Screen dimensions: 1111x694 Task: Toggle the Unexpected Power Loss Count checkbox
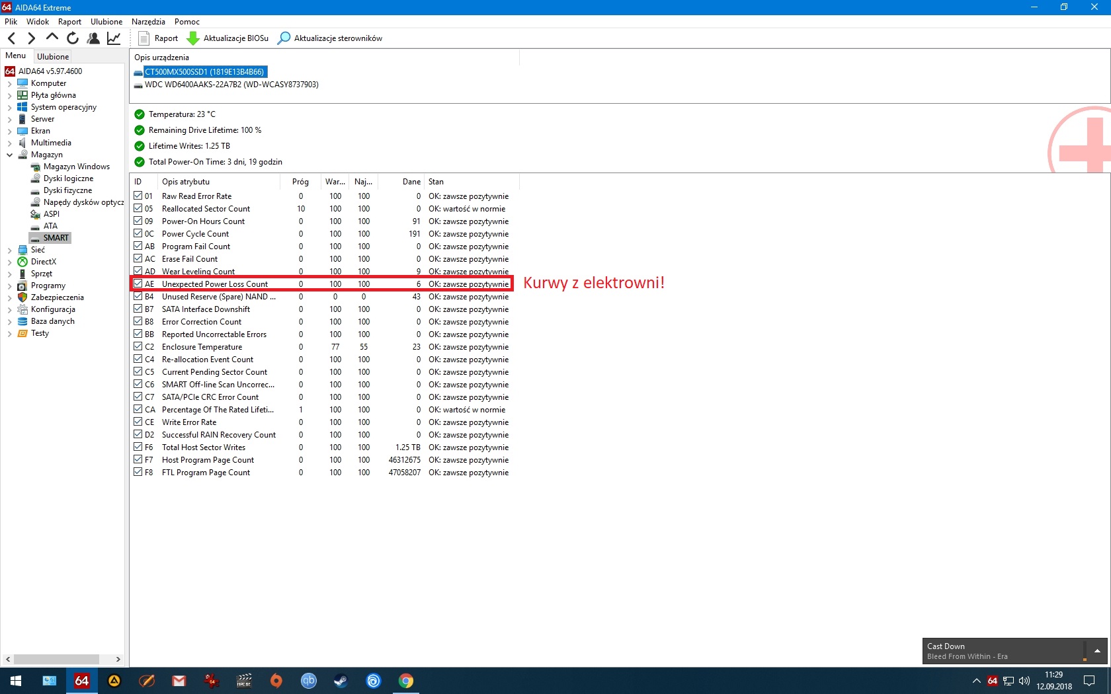138,284
